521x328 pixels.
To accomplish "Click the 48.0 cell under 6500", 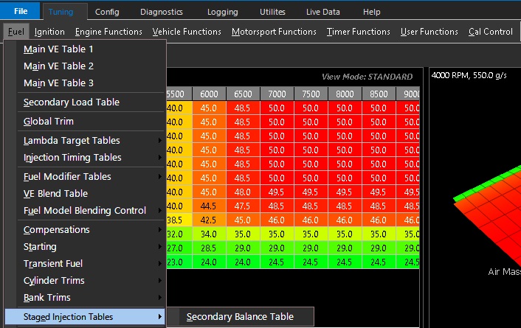I will click(243, 192).
